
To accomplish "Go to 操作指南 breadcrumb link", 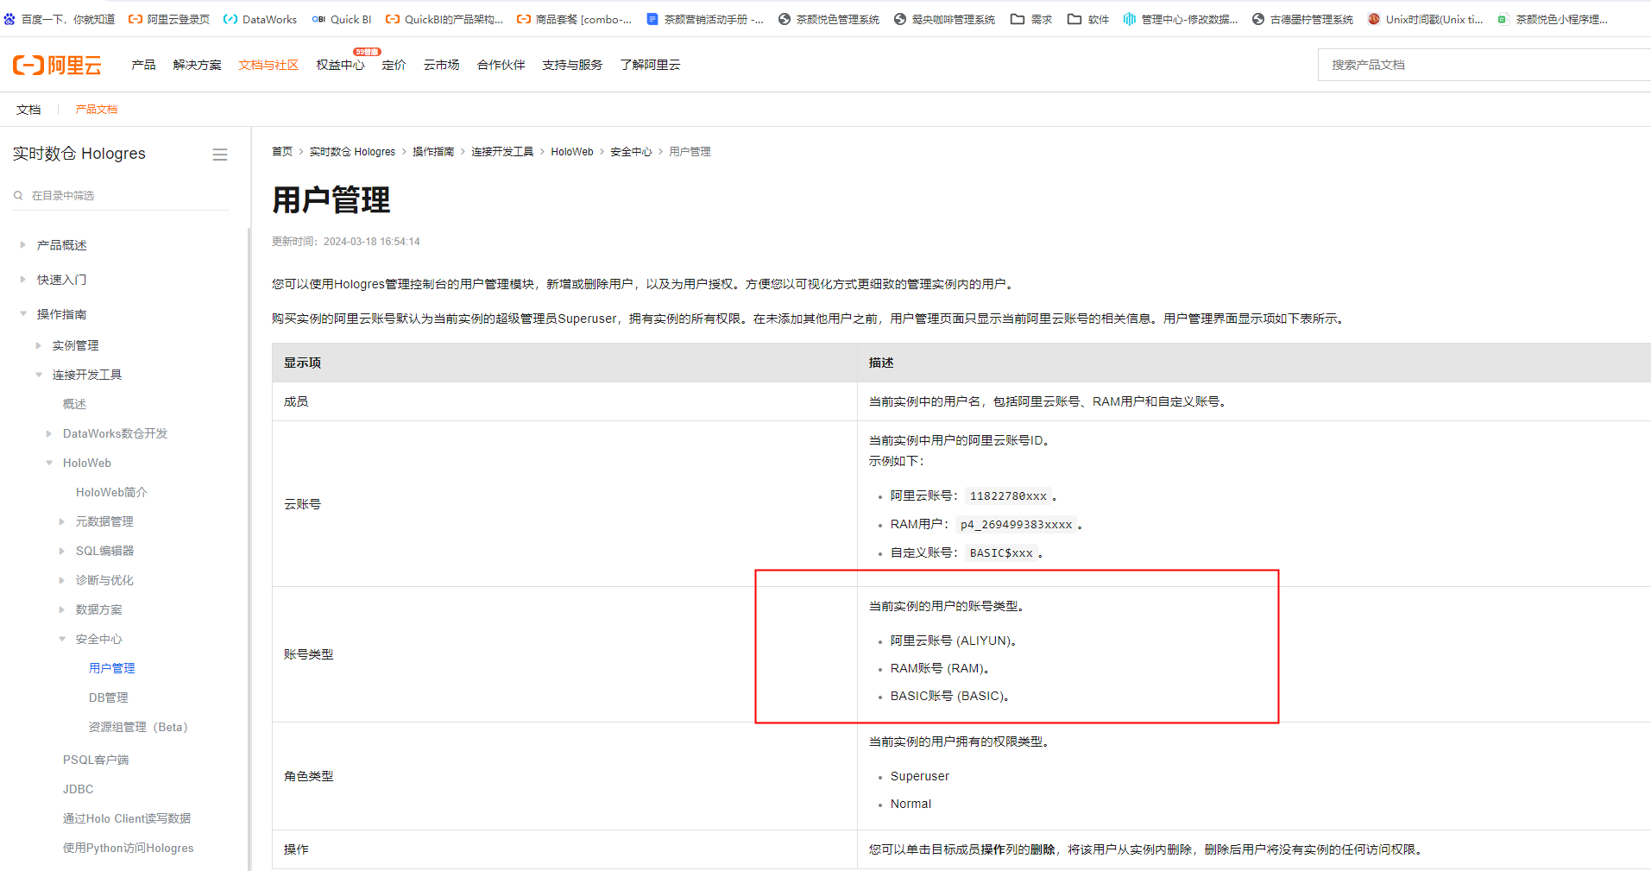I will (433, 152).
